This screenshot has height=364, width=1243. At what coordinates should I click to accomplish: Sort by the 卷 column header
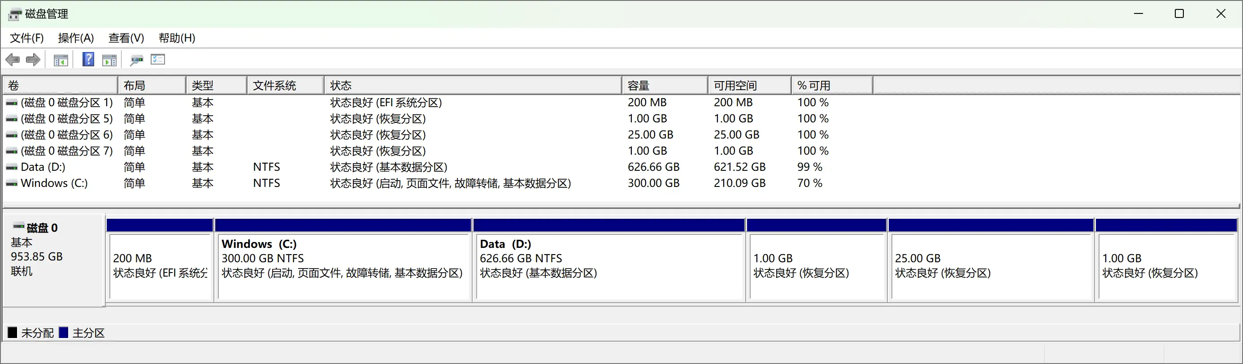(61, 85)
